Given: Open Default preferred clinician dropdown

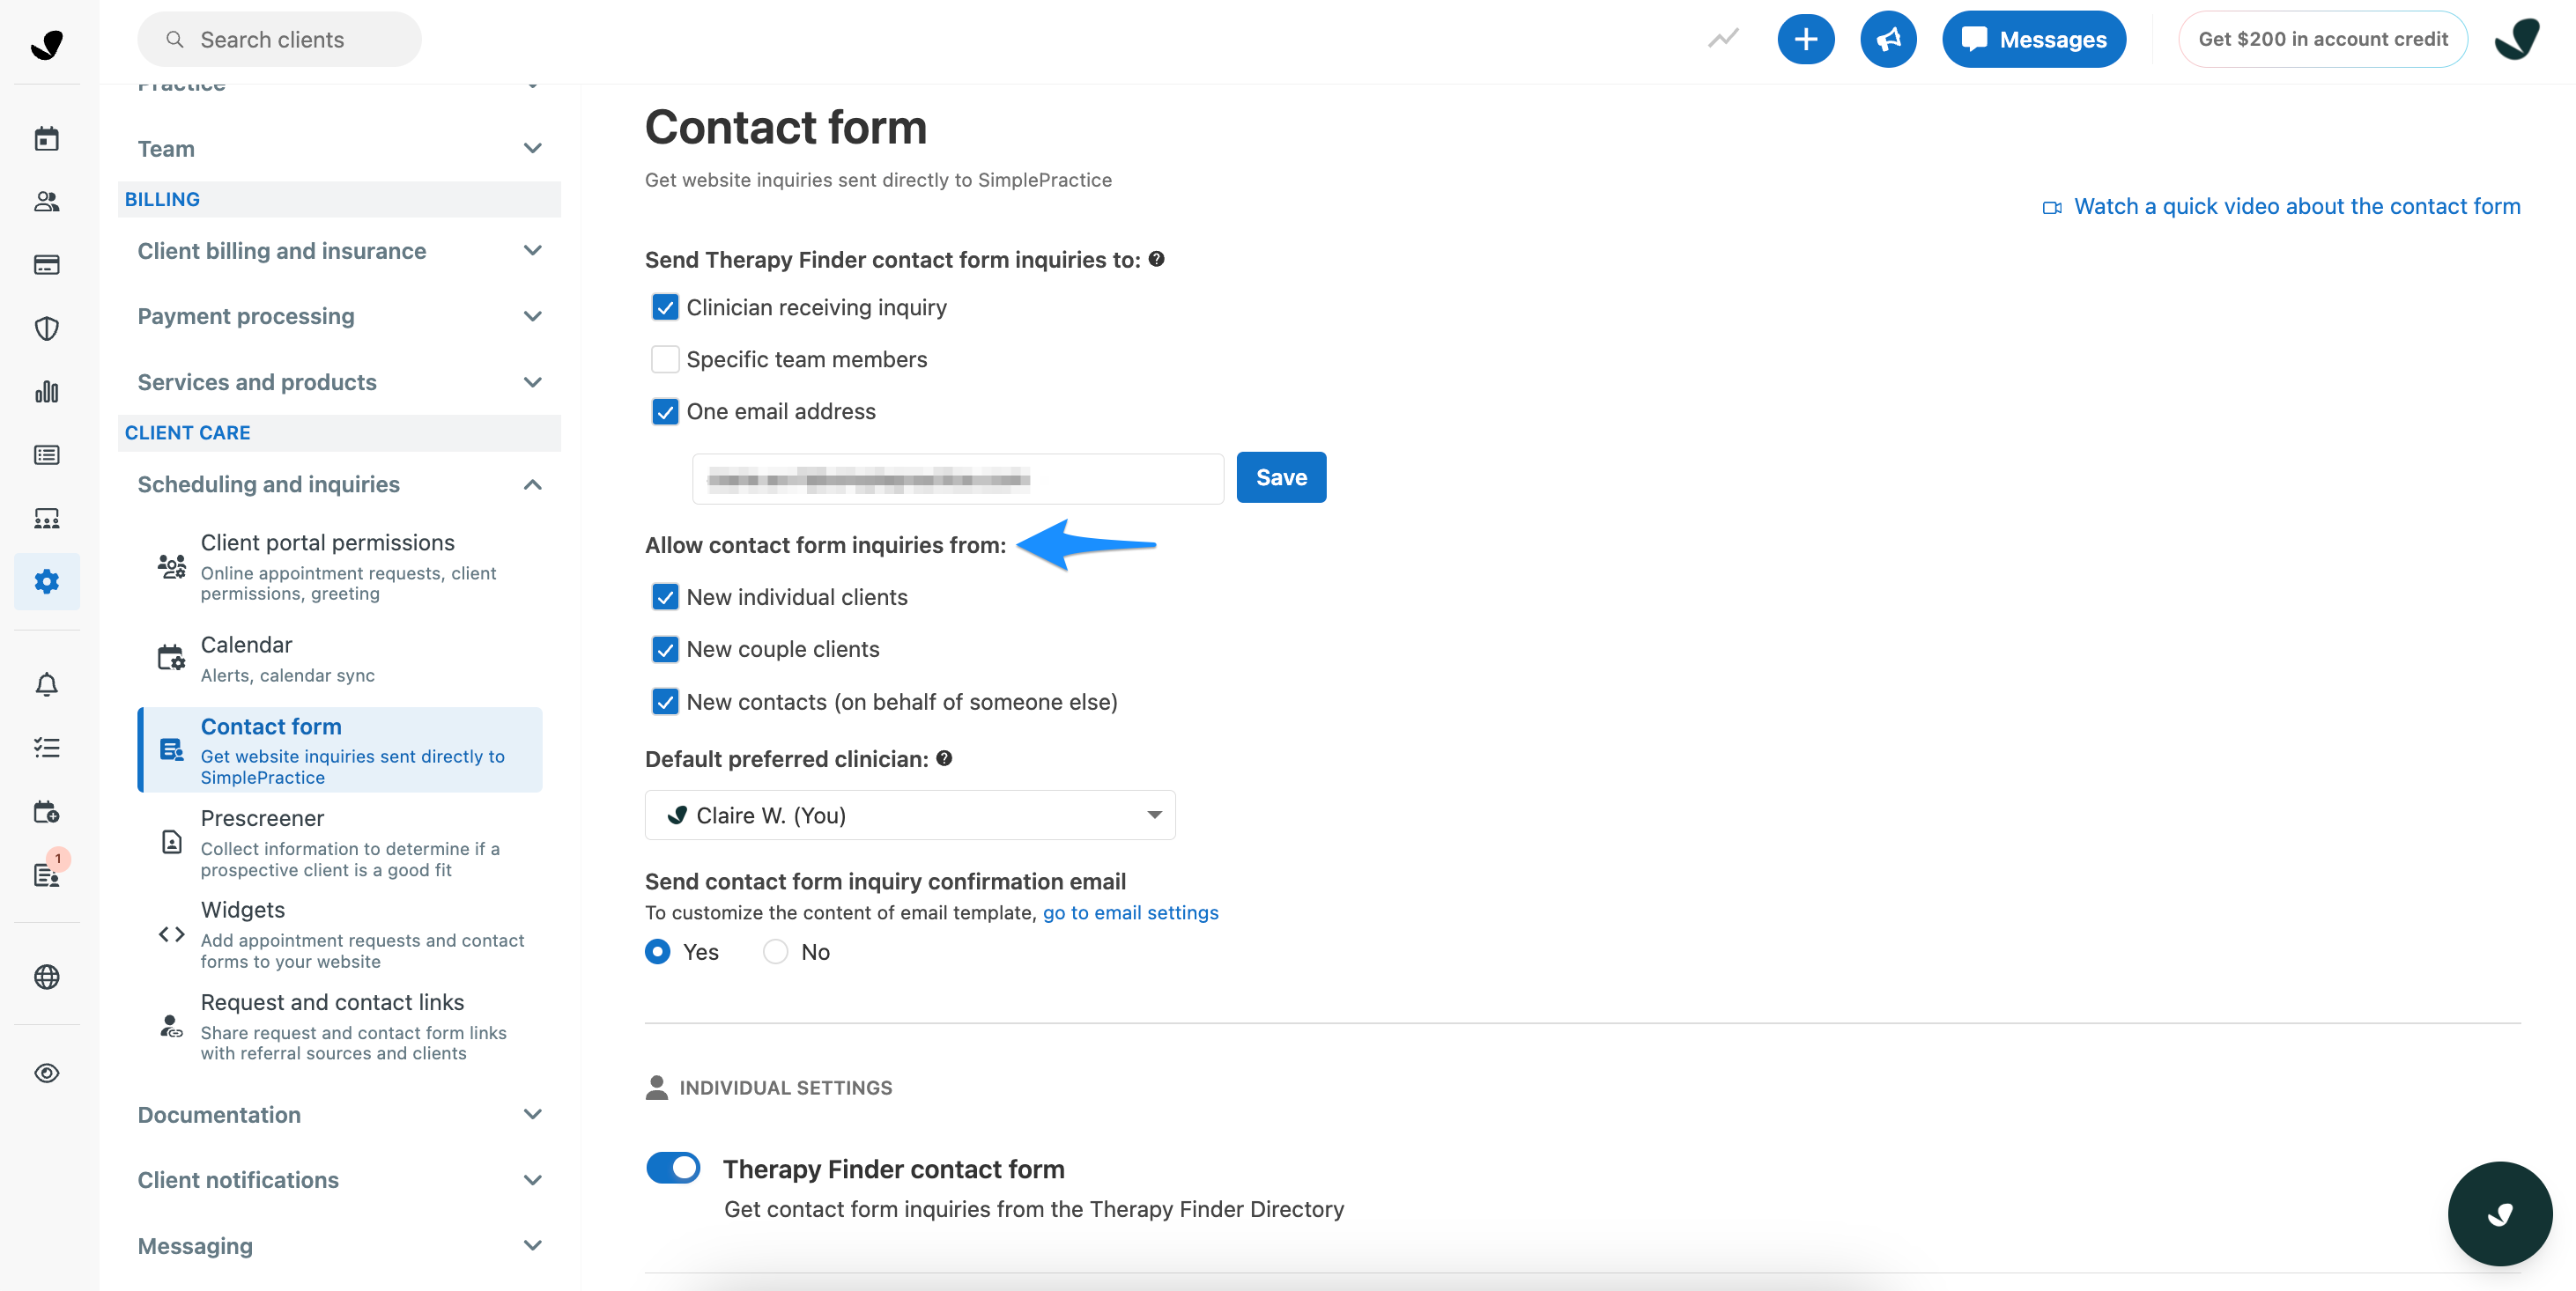Looking at the screenshot, I should (910, 815).
